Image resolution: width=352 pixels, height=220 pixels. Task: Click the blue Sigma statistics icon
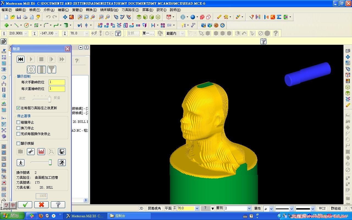pyautogui.click(x=279, y=17)
